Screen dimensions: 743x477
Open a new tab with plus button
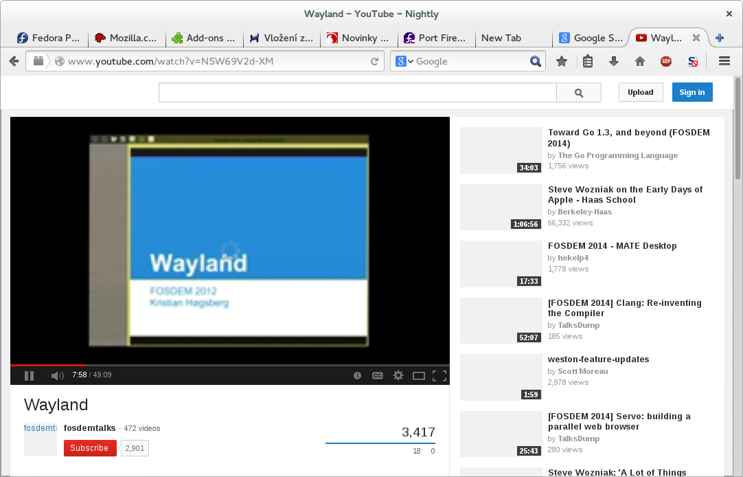coord(720,38)
